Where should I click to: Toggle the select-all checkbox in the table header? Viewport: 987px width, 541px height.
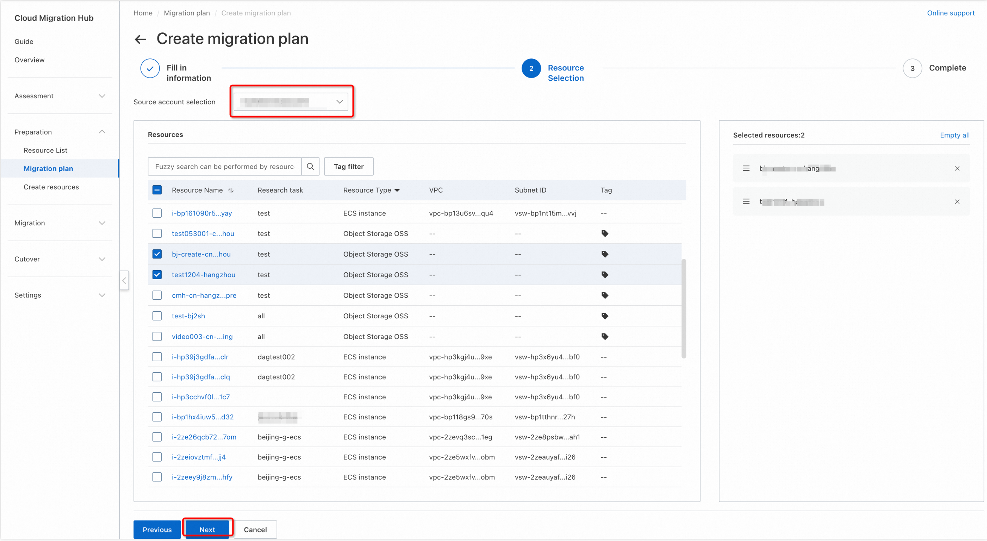click(157, 190)
